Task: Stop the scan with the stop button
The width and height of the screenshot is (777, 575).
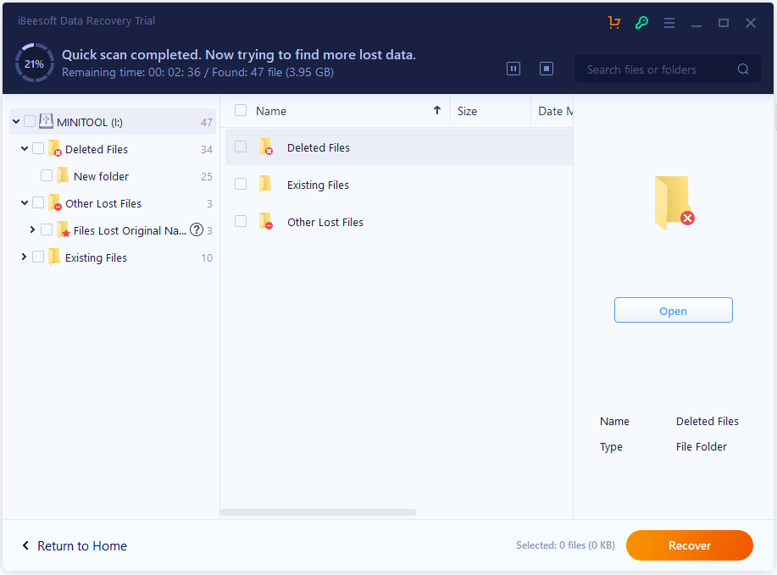Action: pyautogui.click(x=546, y=69)
